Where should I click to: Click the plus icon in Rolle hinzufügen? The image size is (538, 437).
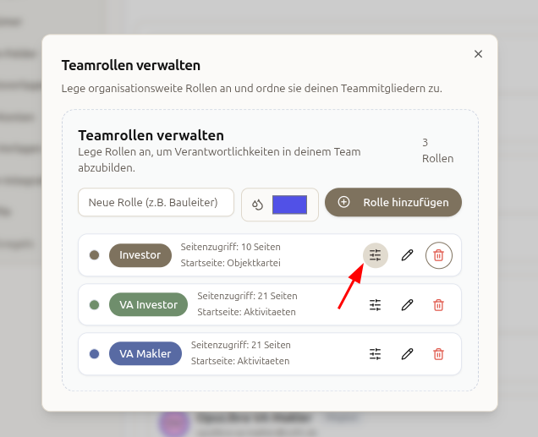[343, 202]
